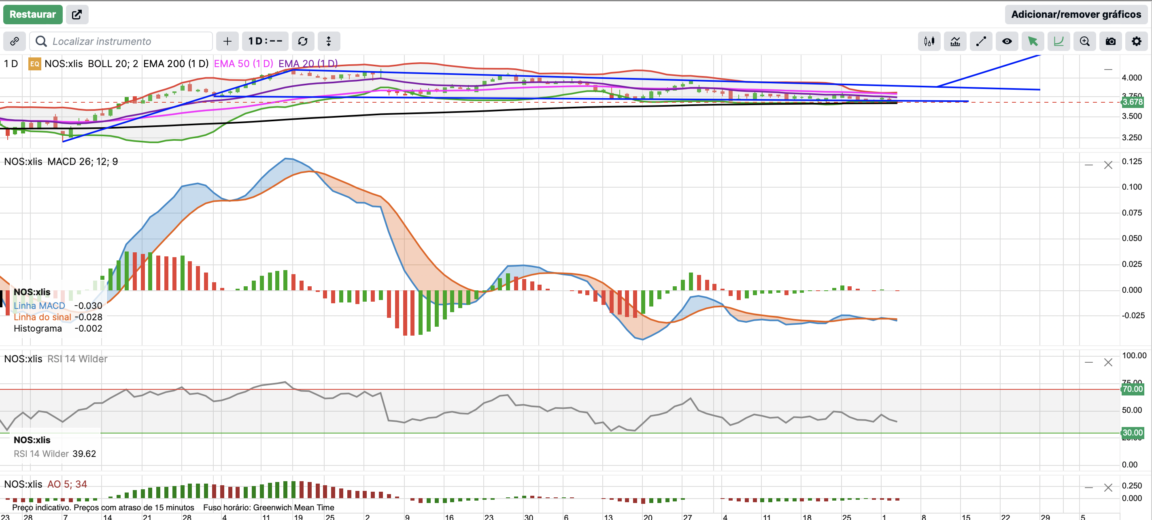Image resolution: width=1152 pixels, height=520 pixels.
Task: Take a chart snapshot with camera icon
Action: click(x=1110, y=42)
